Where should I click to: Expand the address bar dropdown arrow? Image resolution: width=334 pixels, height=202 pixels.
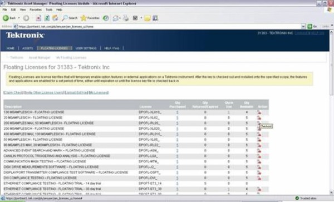click(x=303, y=26)
